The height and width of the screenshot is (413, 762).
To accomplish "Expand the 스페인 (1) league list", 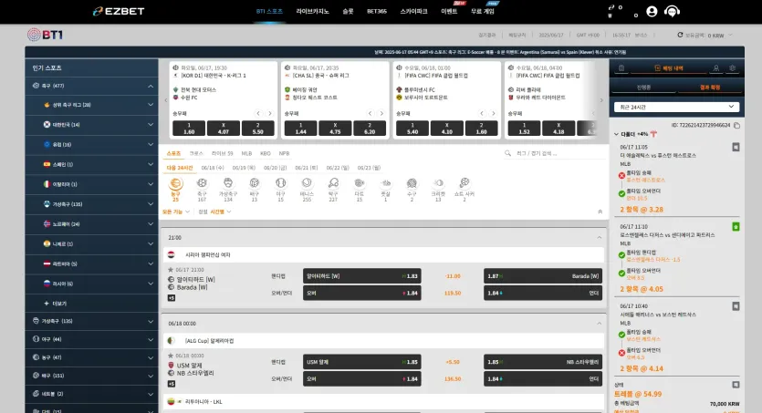I will tap(151, 164).
